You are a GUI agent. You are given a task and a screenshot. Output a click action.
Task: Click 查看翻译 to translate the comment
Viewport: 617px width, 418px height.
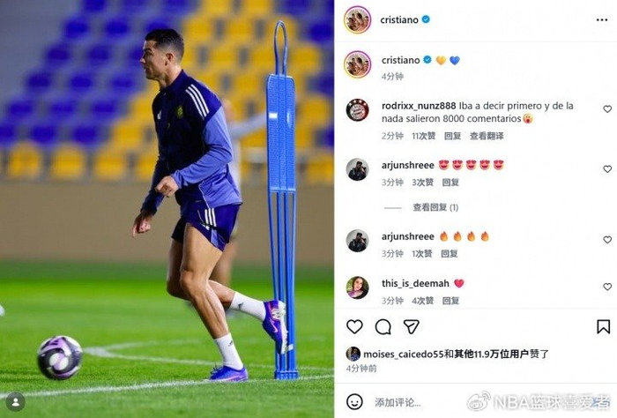487,136
